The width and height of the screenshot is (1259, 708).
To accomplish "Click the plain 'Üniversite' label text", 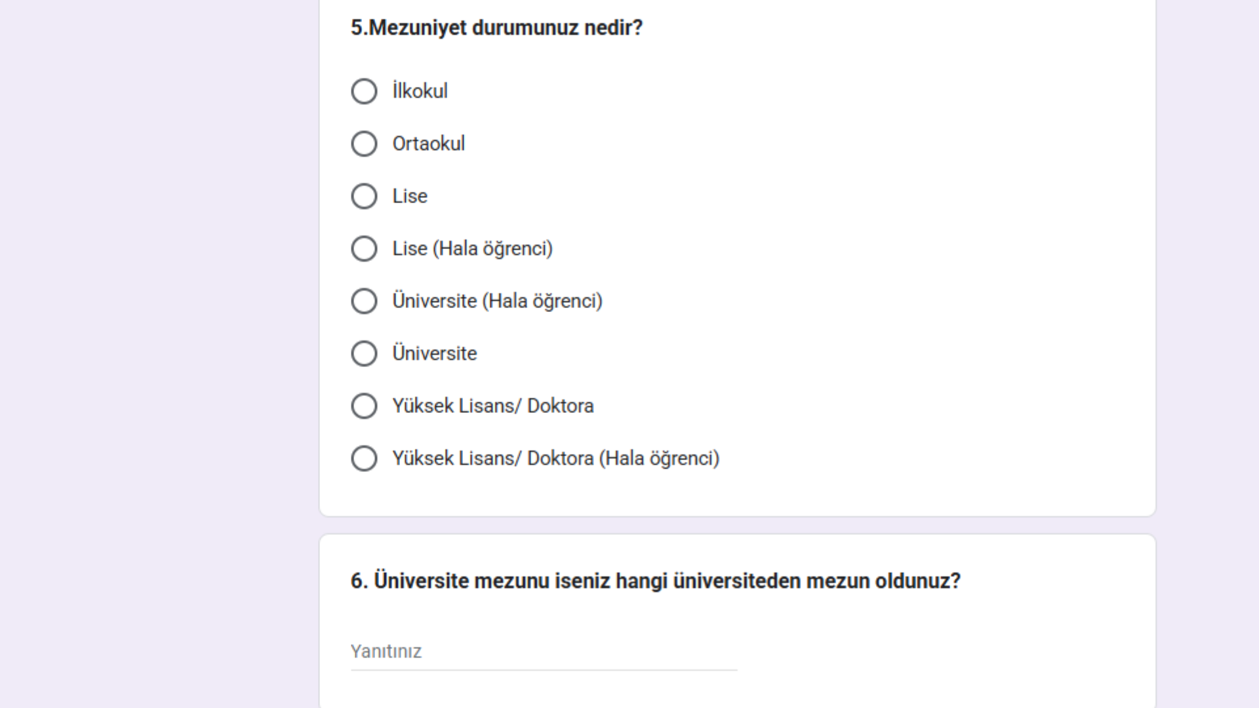I will pos(435,353).
